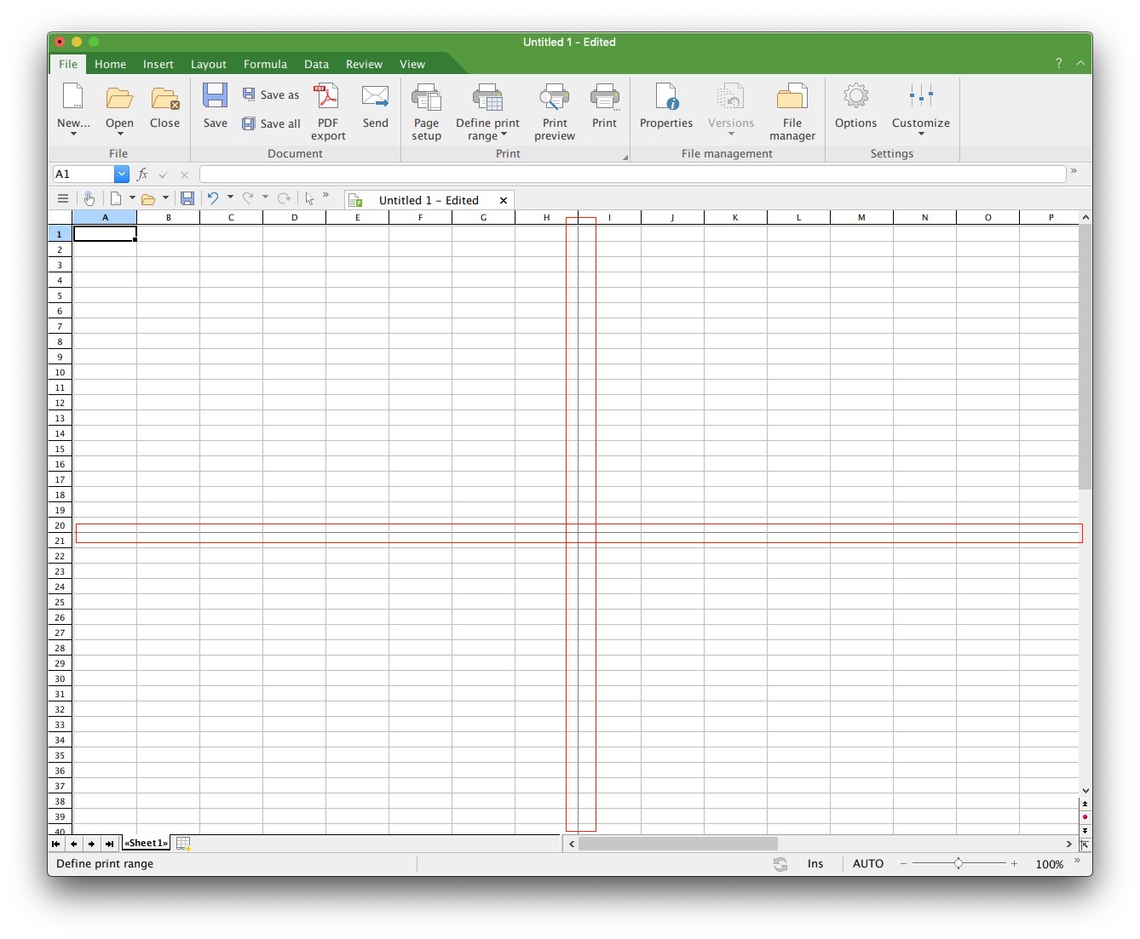Screen dimensions: 1140x939
Task: Toggle touch mode hand icon
Action: (x=89, y=199)
